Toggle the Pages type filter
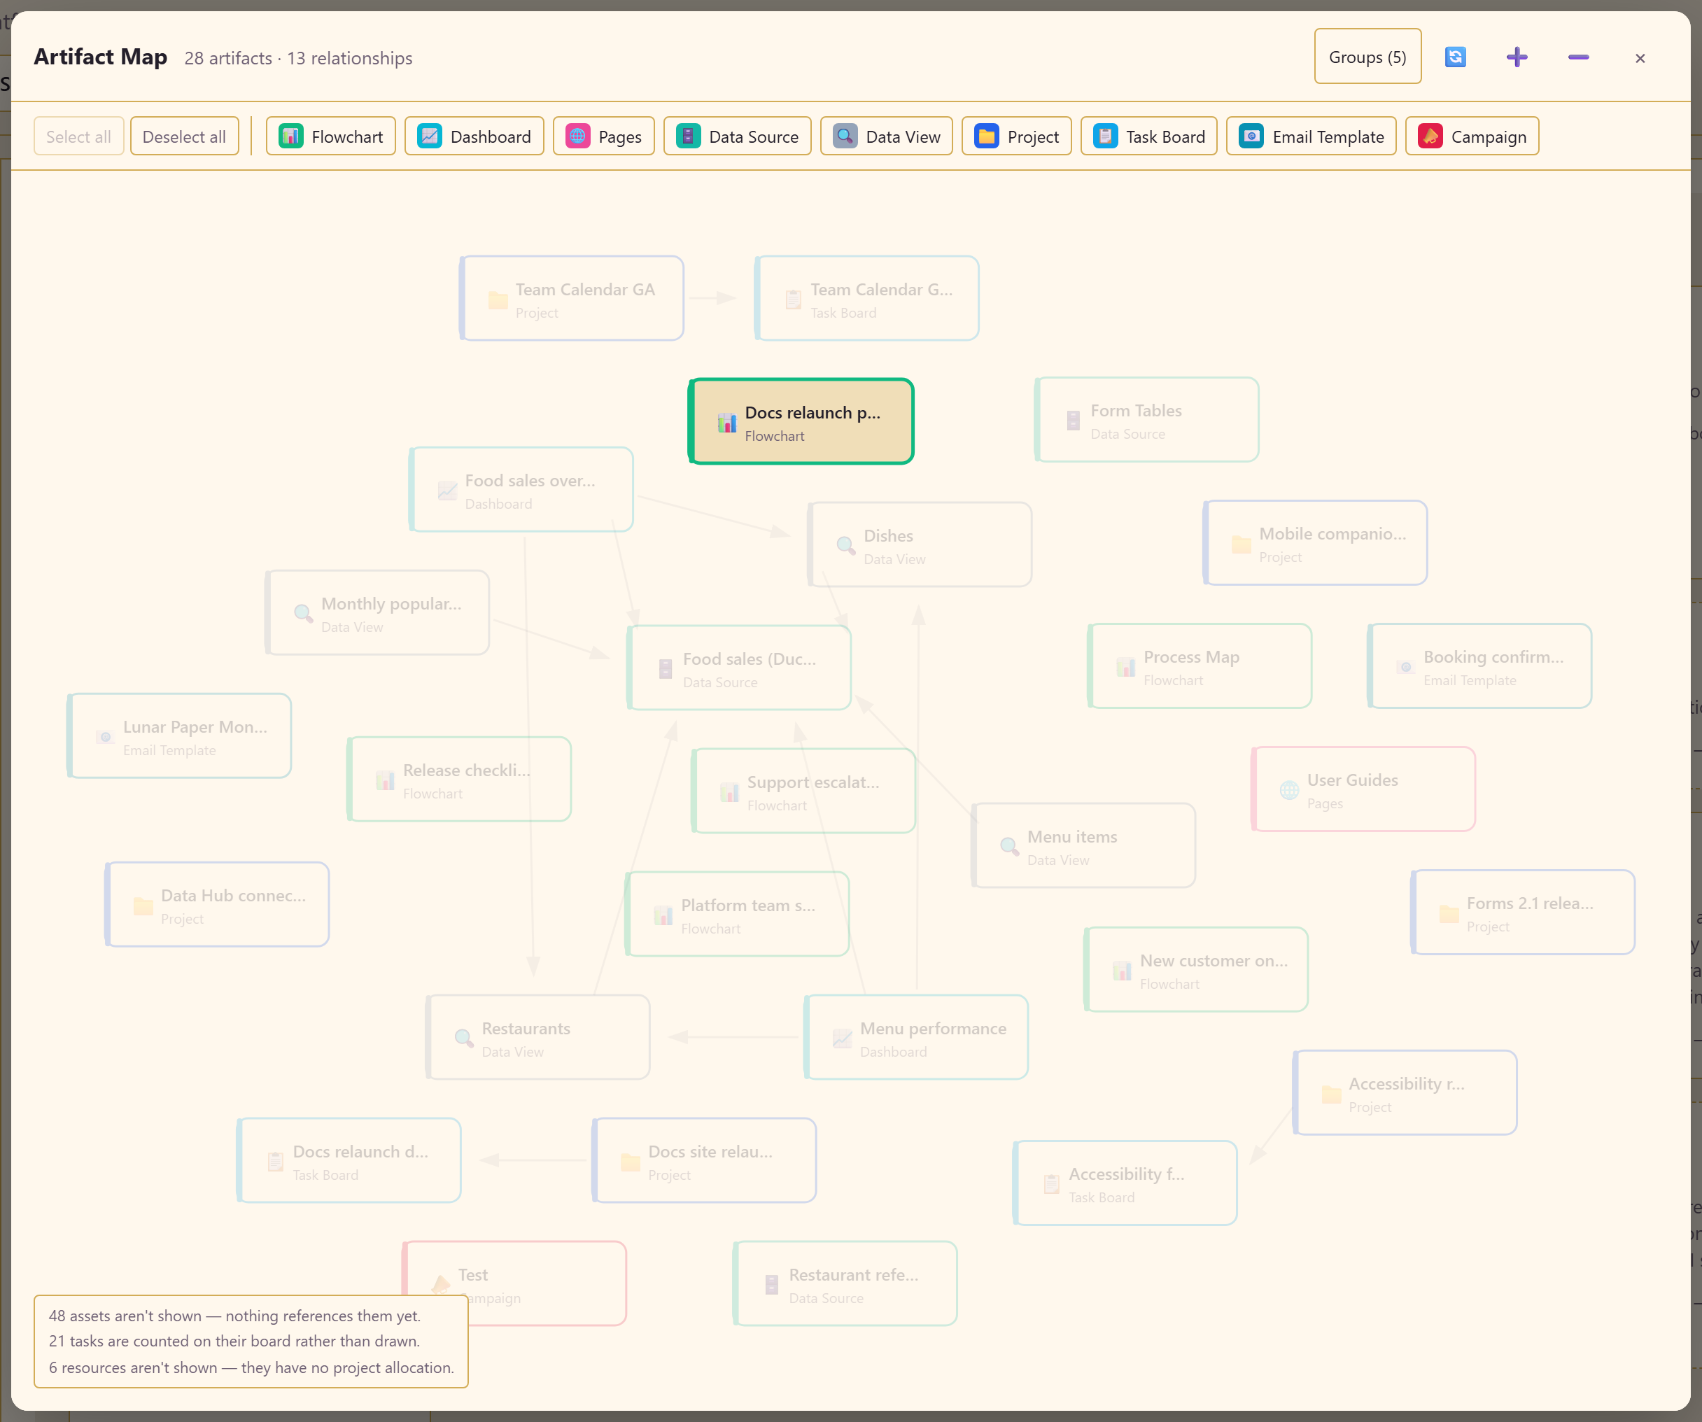 (604, 136)
